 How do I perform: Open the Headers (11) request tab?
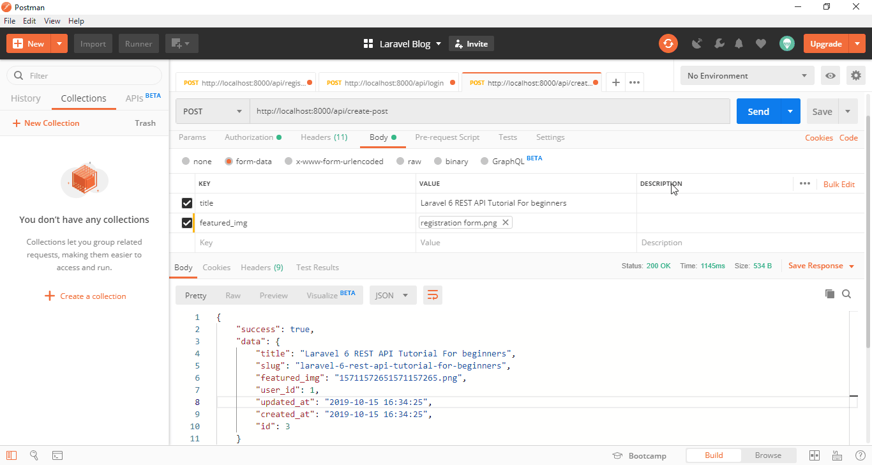click(324, 137)
